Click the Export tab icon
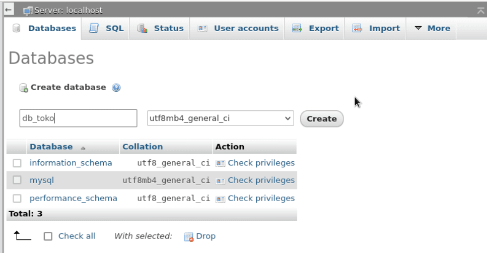This screenshot has height=253, width=487. click(297, 28)
